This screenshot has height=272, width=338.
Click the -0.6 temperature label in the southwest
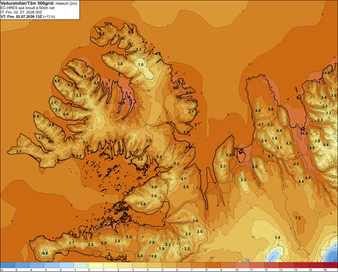click(x=45, y=253)
